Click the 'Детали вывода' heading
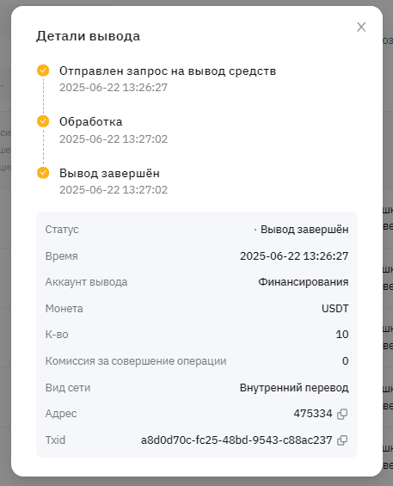 (x=88, y=36)
